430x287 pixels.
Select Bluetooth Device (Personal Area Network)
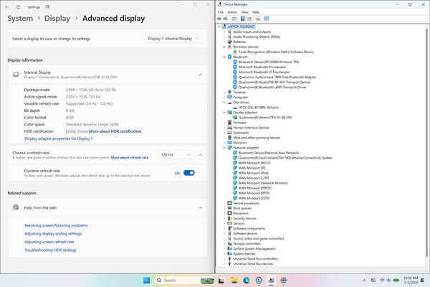click(269, 153)
